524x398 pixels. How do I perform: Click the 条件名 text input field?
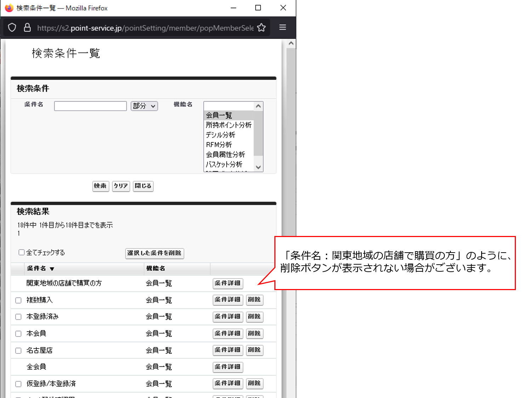[x=90, y=106]
